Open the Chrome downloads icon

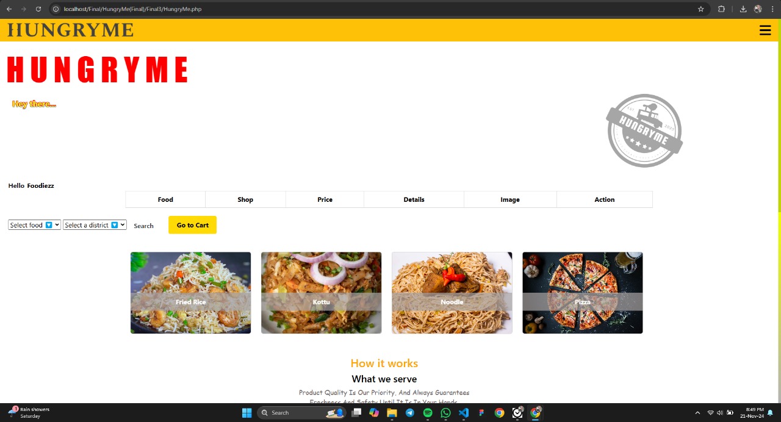(743, 9)
